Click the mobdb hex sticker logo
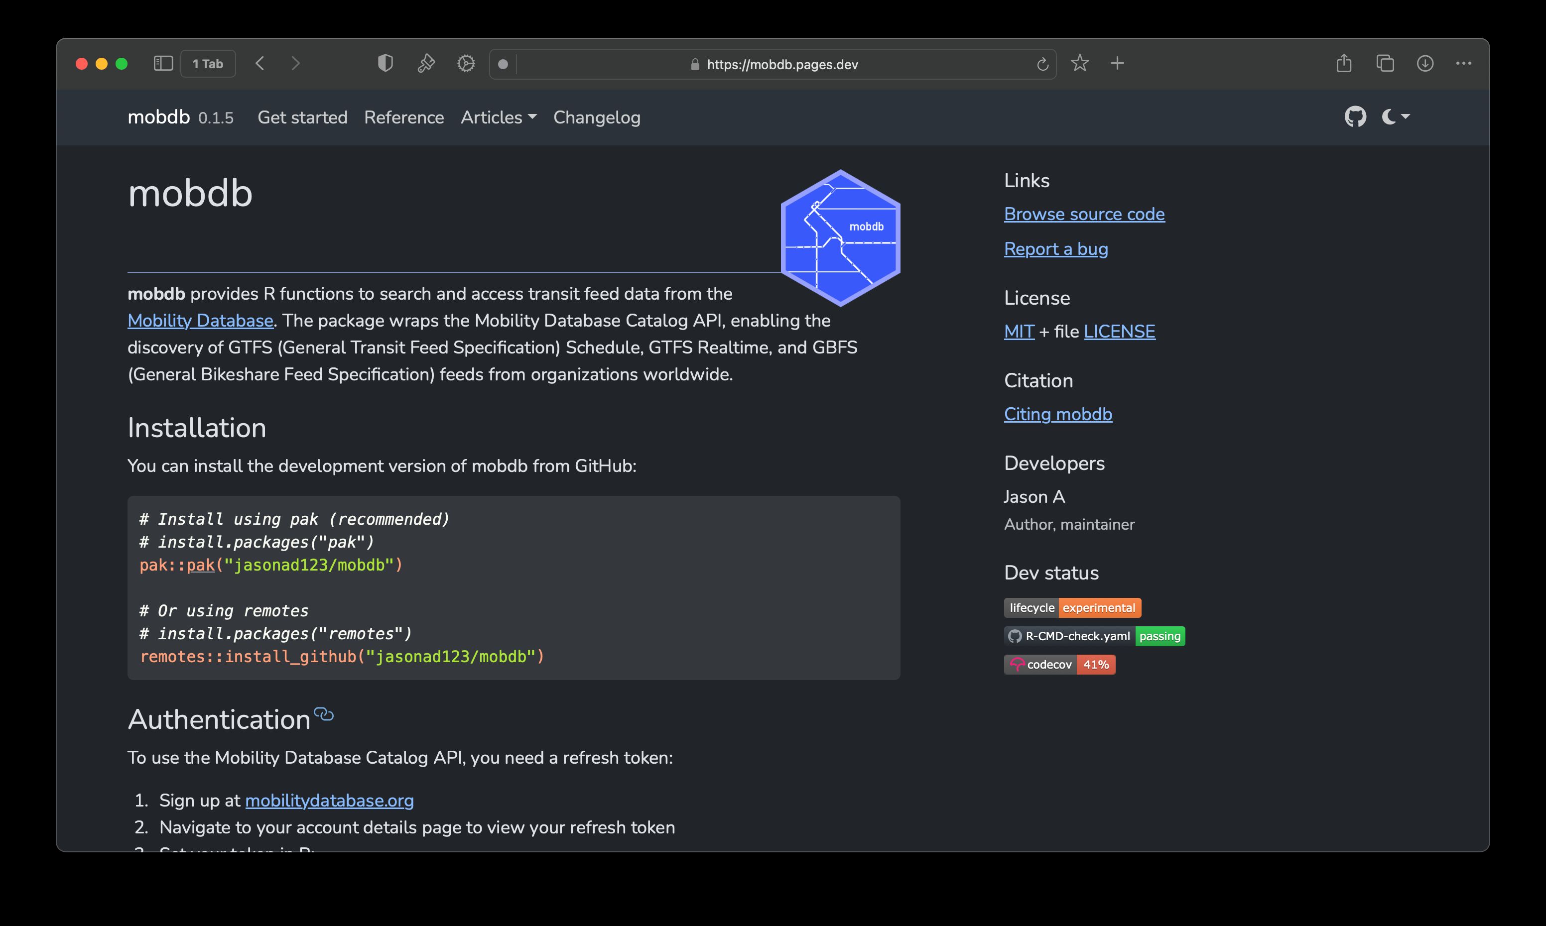 click(841, 237)
